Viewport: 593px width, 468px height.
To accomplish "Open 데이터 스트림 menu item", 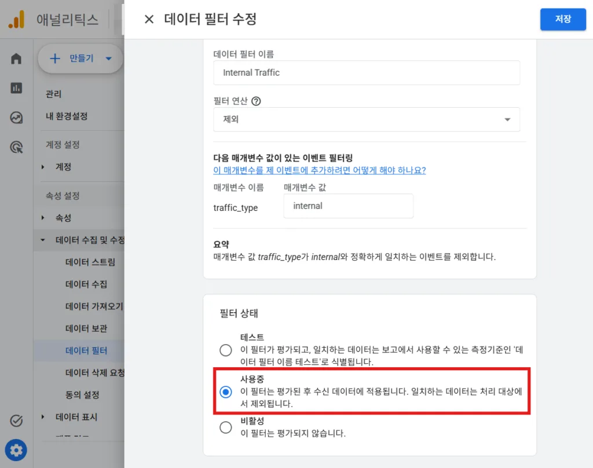I will [x=90, y=262].
